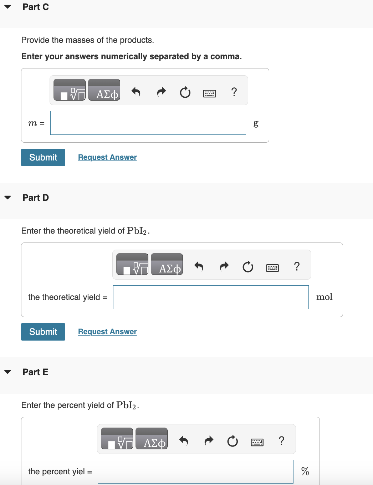Screen dimensions: 373x485
Task: Open the keyboard shortcuts icon in Part D
Action: 272,267
